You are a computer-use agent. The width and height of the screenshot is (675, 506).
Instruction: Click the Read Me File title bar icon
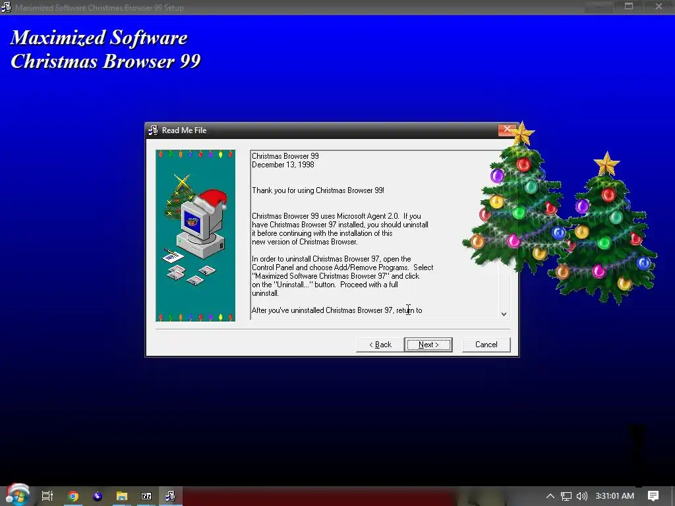click(153, 130)
